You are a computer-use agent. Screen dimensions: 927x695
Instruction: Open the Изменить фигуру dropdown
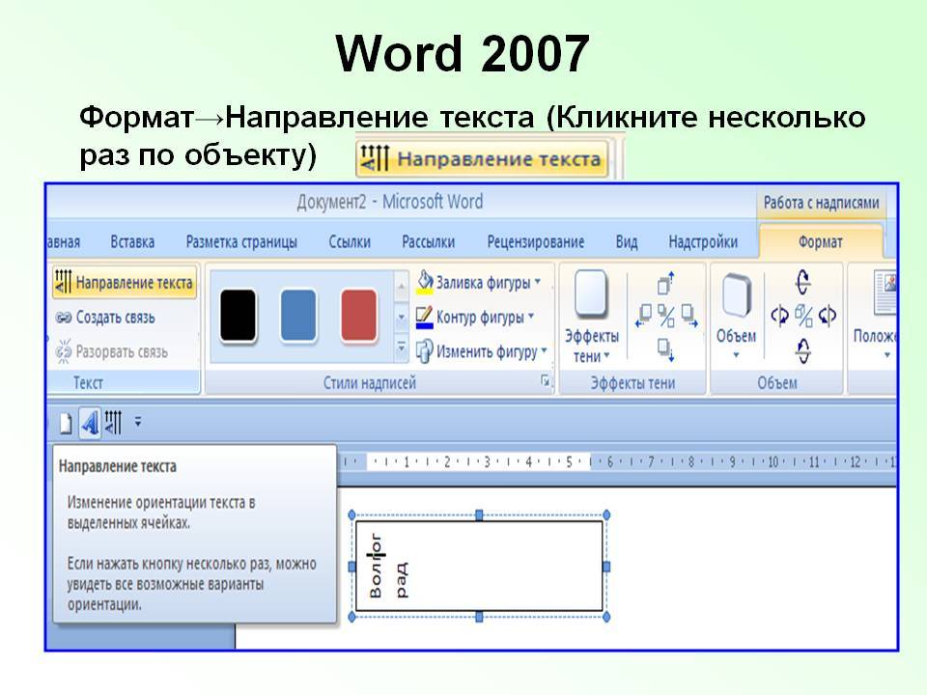(481, 351)
